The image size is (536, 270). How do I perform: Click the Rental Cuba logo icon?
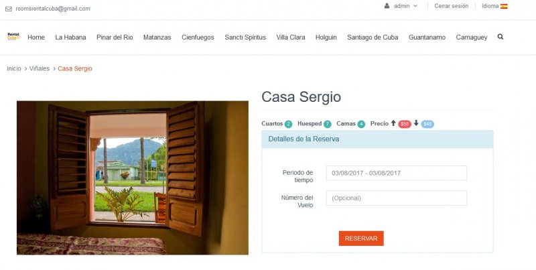click(13, 36)
